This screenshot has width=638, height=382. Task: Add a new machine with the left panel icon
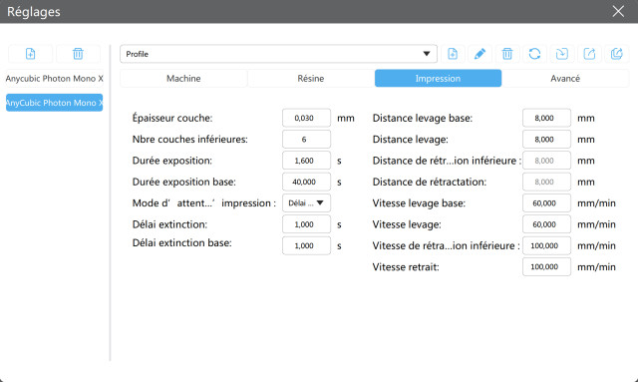(x=31, y=54)
